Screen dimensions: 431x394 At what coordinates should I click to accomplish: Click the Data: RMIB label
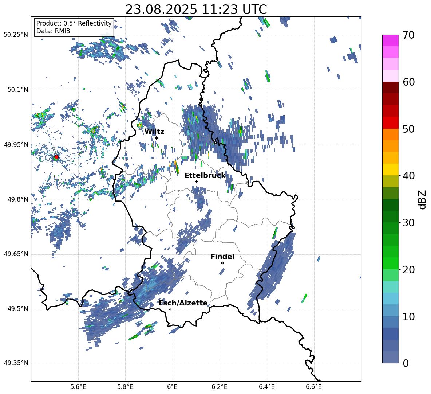(x=53, y=31)
